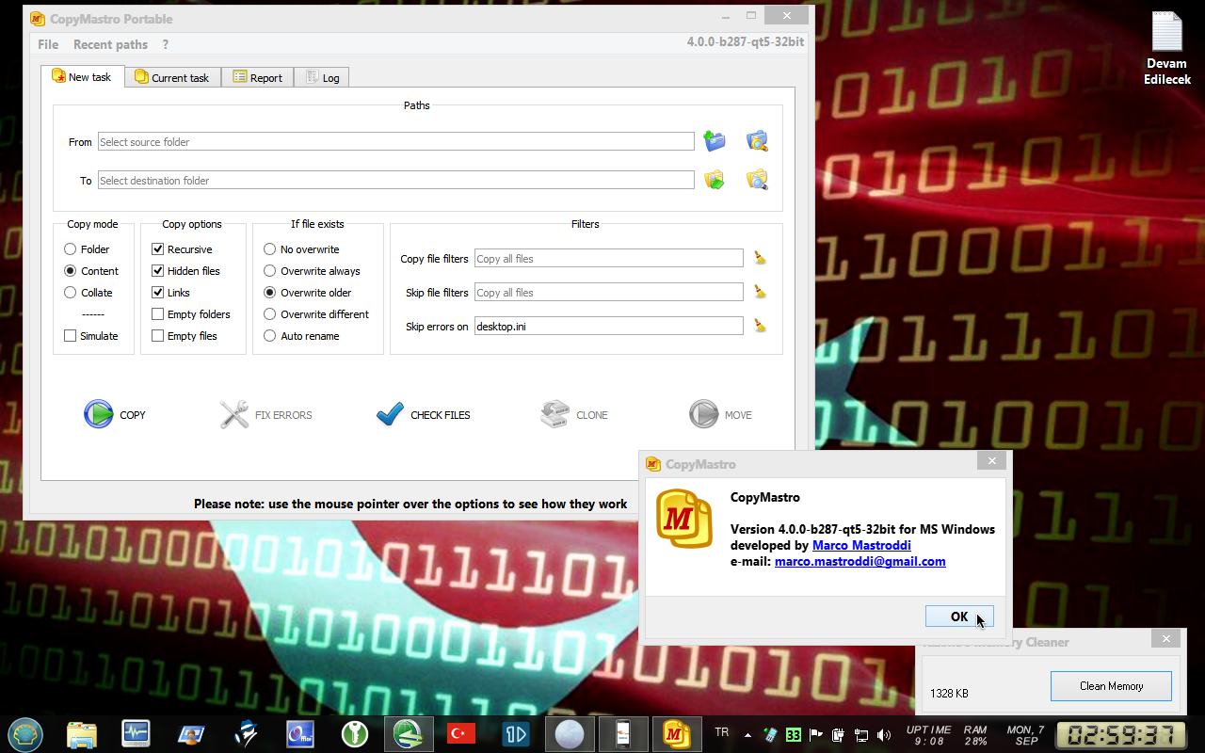Click the To destination folder field
The image size is (1205, 753).
(396, 180)
